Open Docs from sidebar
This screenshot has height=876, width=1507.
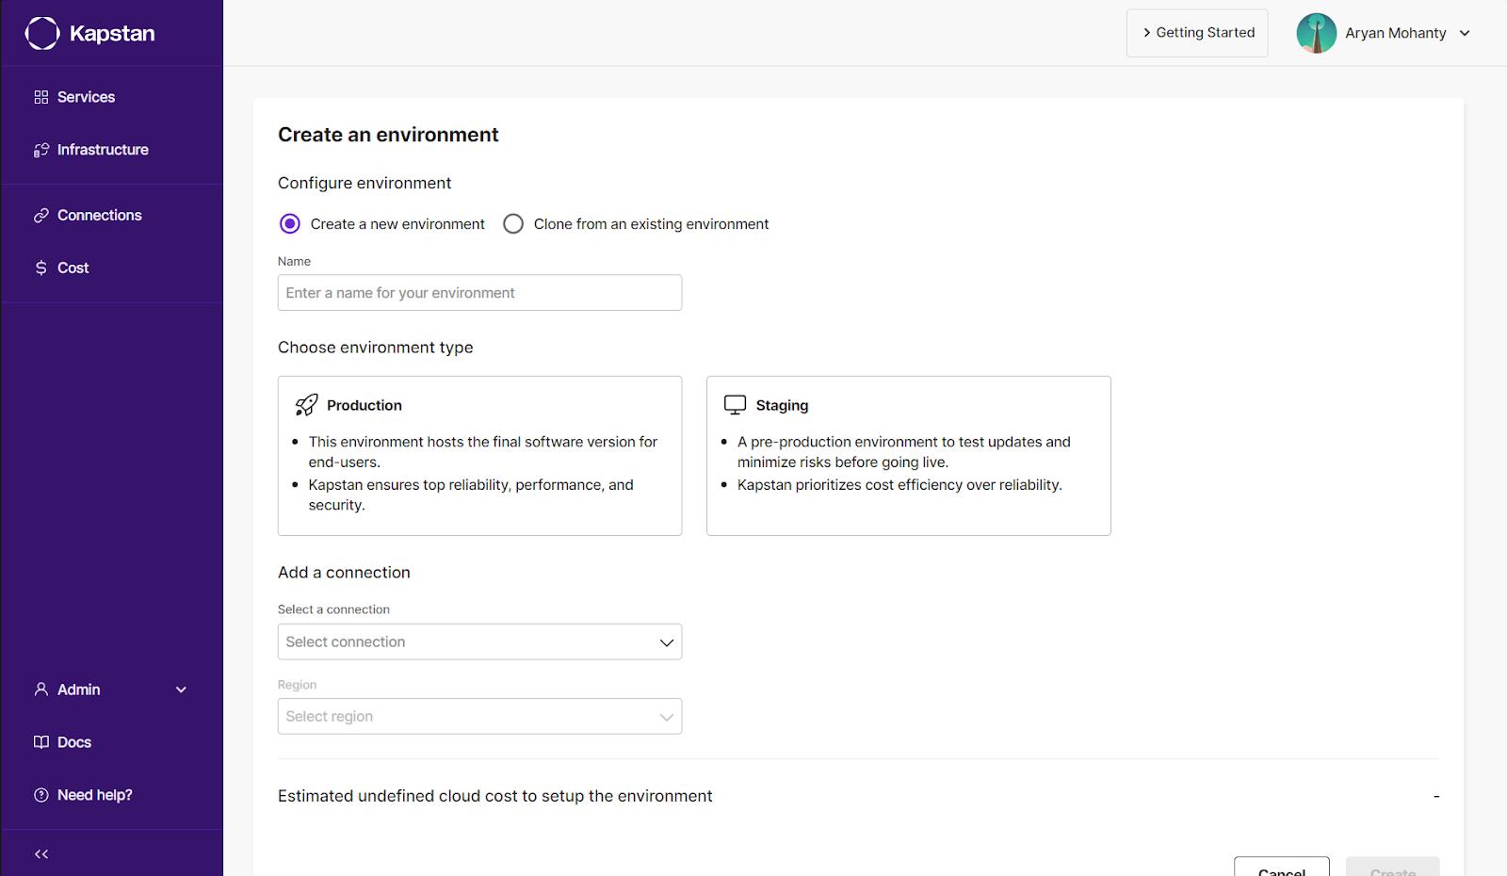click(x=74, y=742)
